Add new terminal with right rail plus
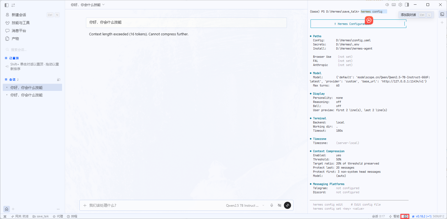 point(442,22)
